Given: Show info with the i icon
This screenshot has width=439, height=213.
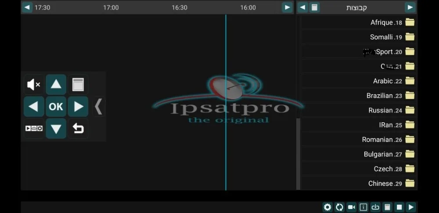Looking at the screenshot, I should click(363, 207).
